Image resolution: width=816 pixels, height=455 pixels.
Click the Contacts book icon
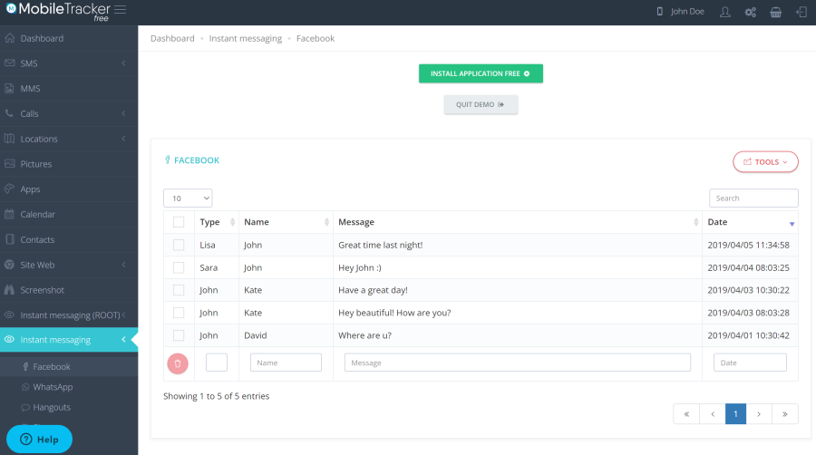(9, 239)
